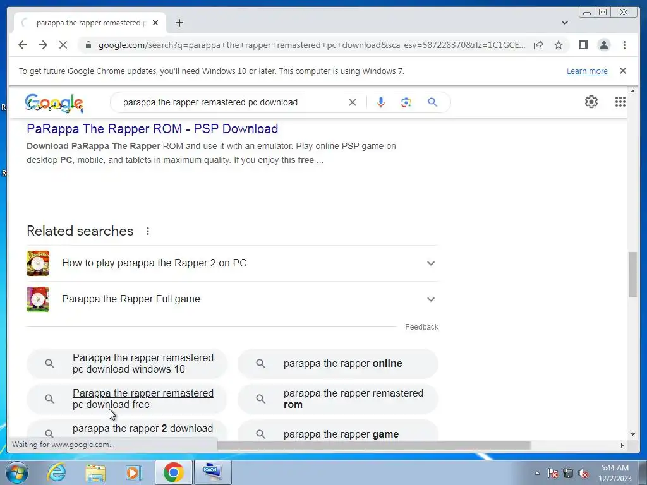Click the address bar URL
647x485 pixels.
coord(311,45)
